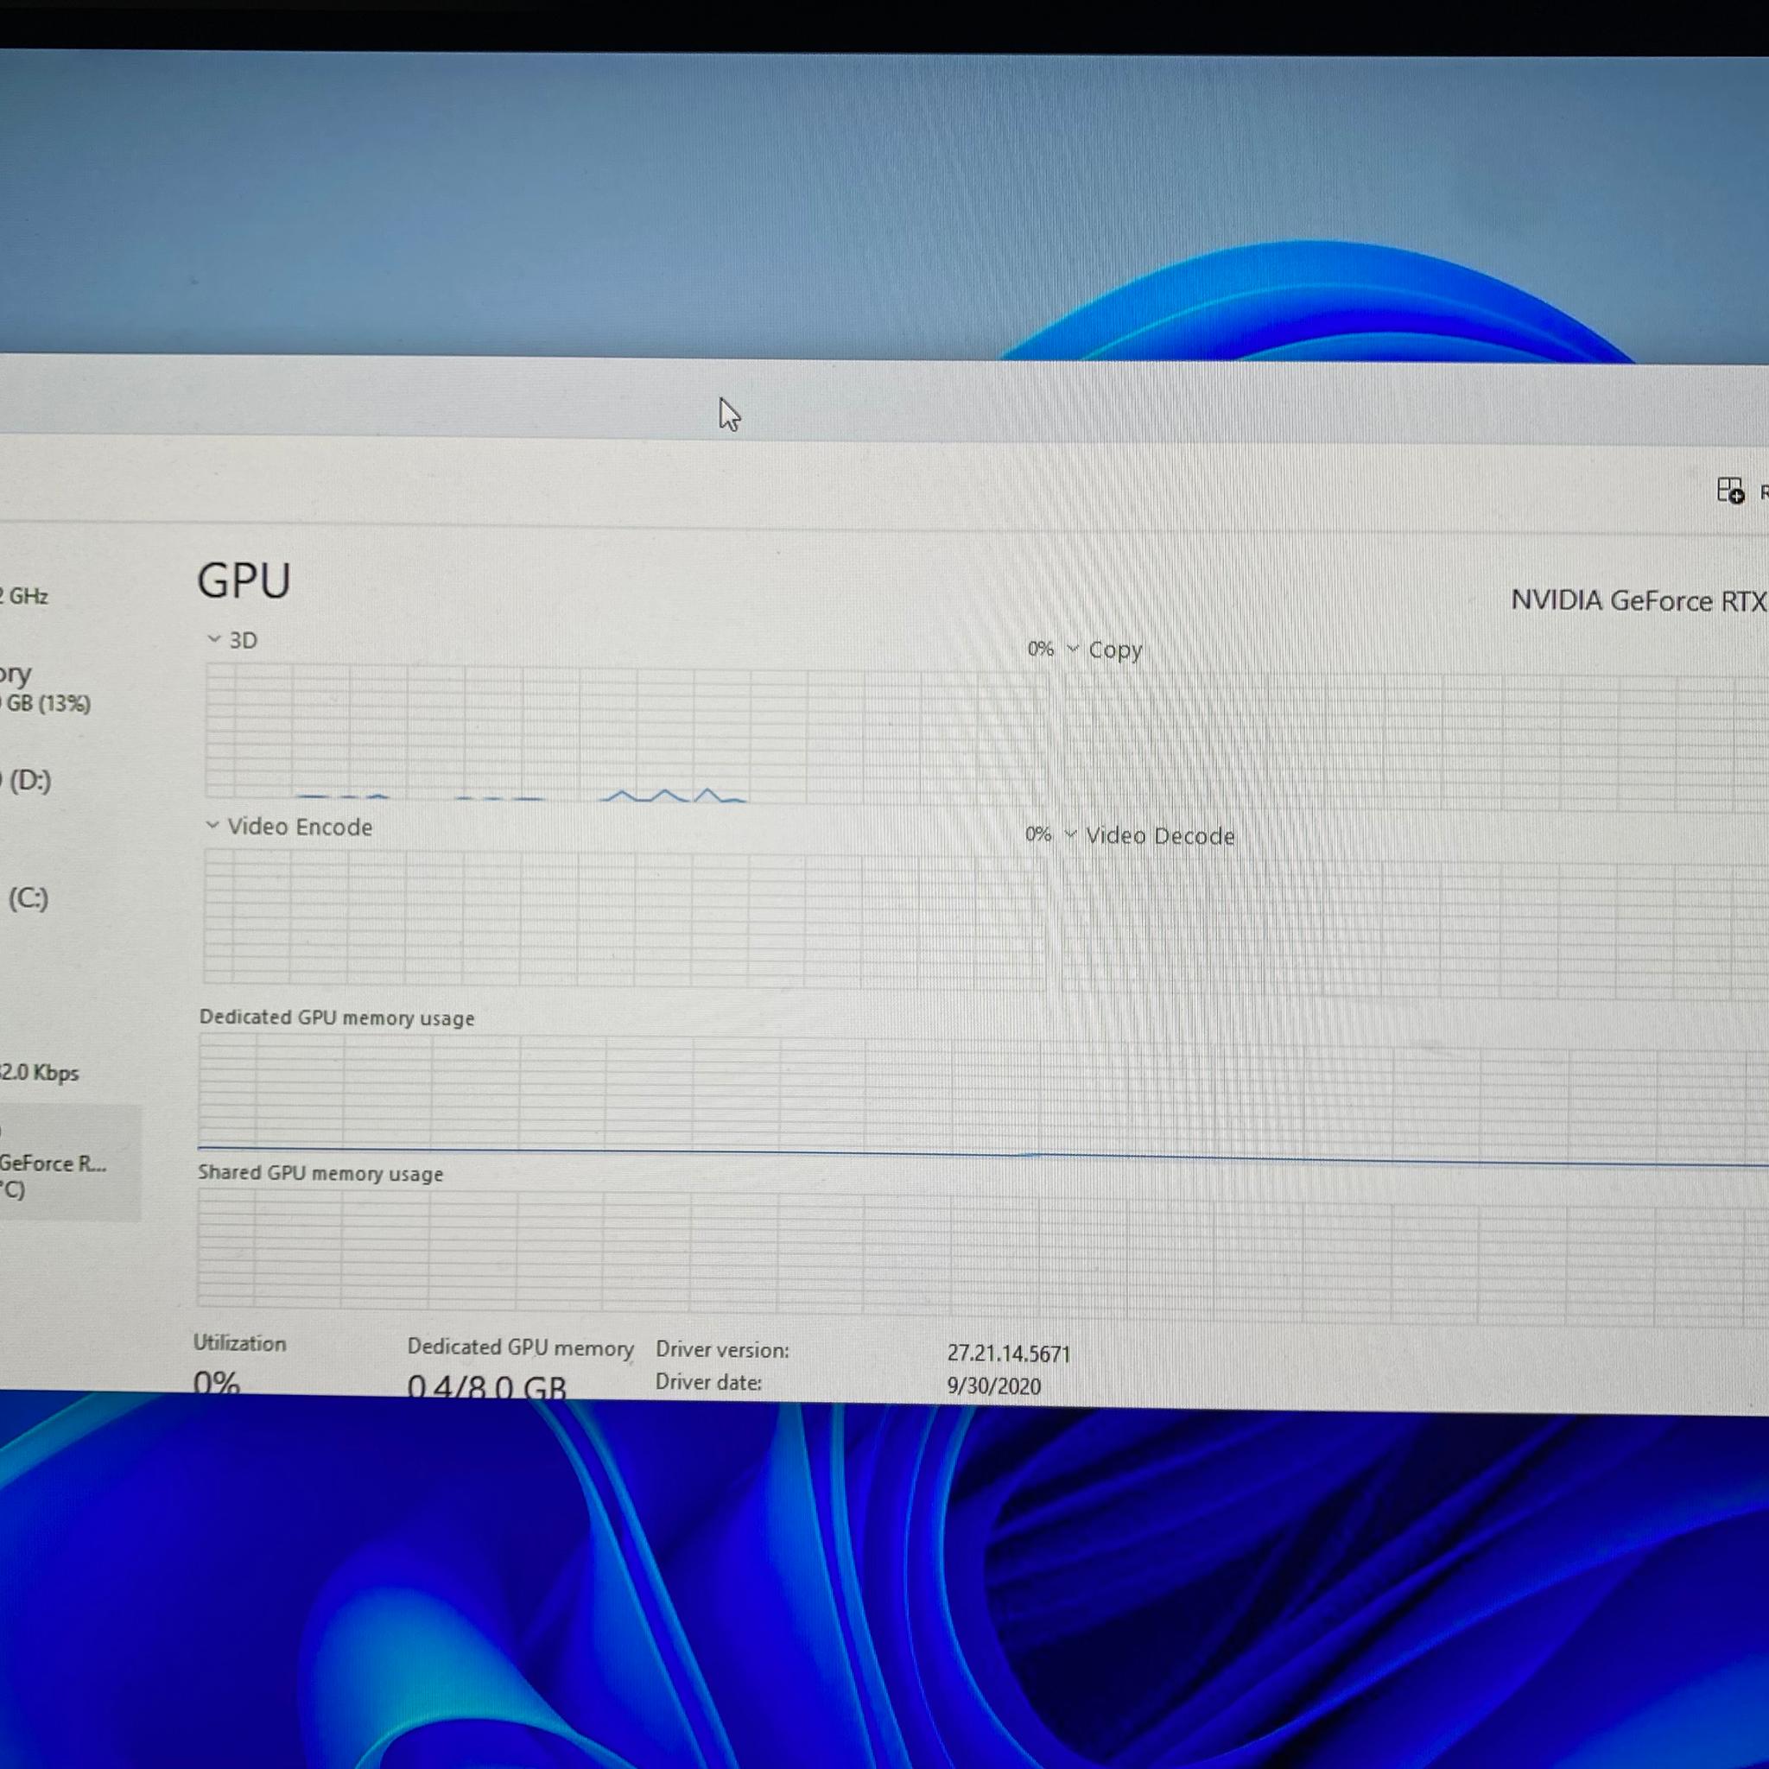Click the Driver version: label
Viewport: 1769px width, 1769px height.
[722, 1350]
